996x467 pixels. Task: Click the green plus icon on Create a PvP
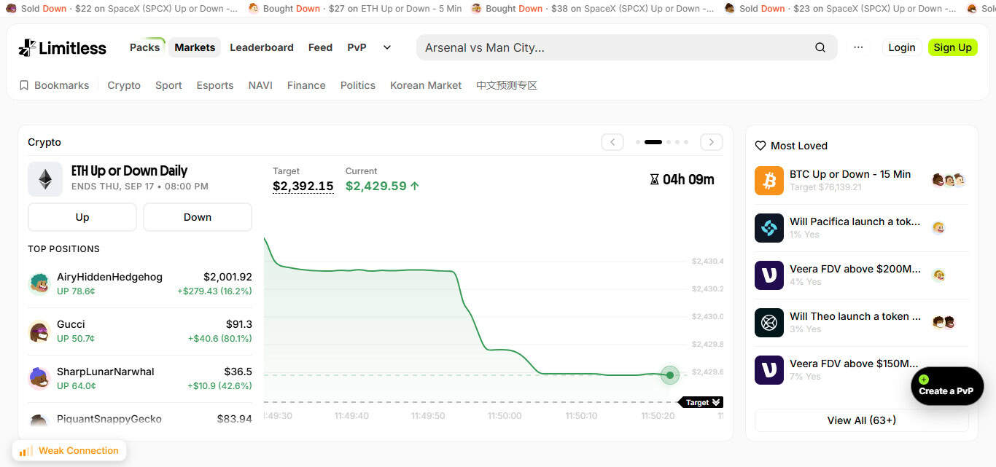[924, 380]
